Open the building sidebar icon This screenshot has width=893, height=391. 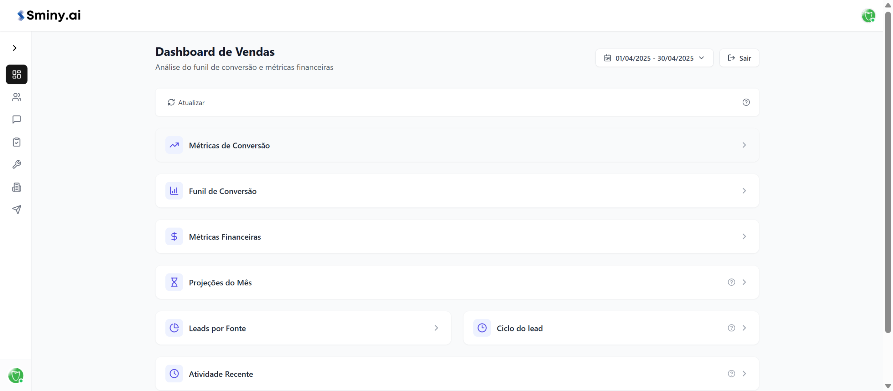coord(16,187)
